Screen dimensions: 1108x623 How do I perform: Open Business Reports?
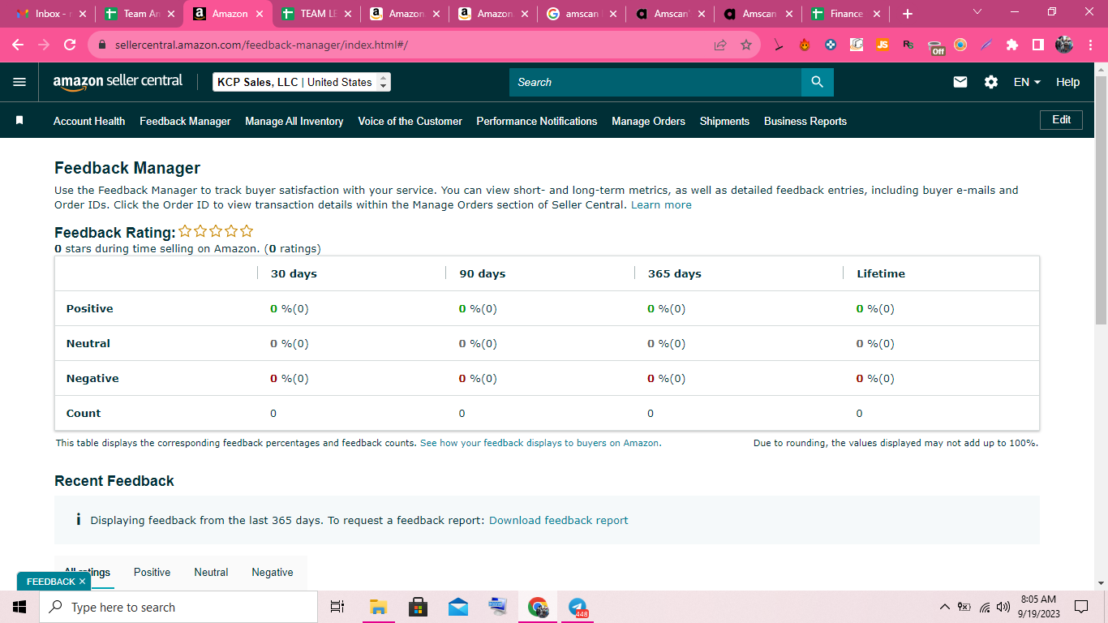(805, 121)
